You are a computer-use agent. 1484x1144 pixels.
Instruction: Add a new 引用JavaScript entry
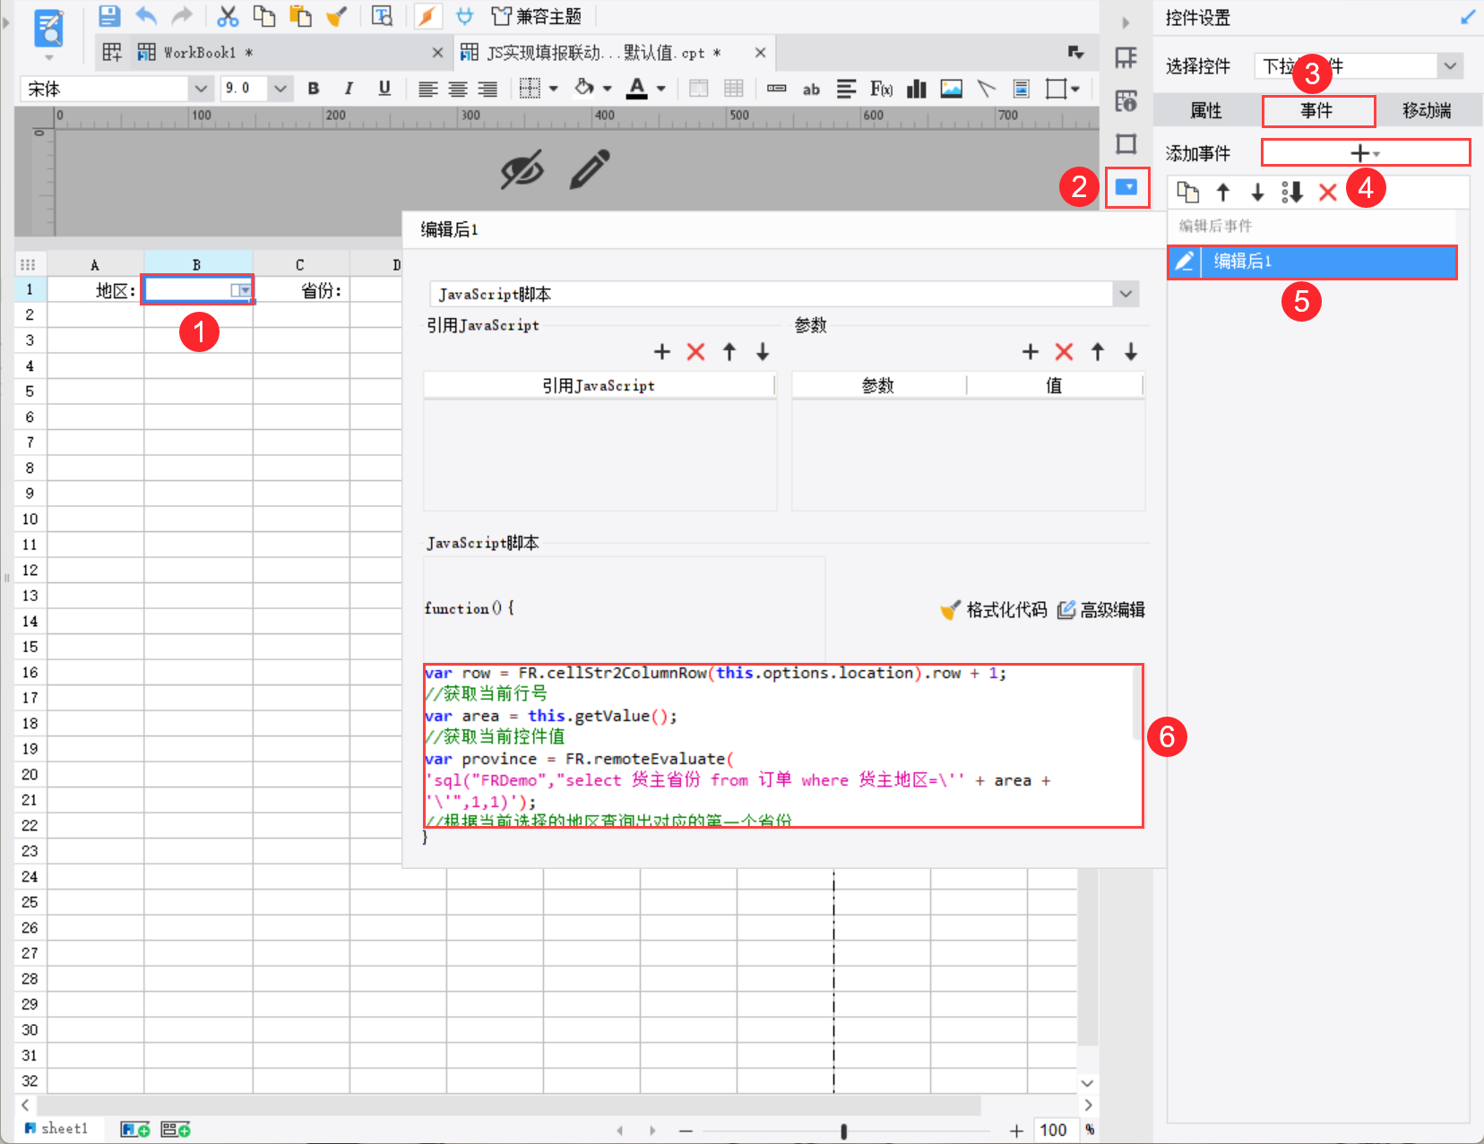coord(662,352)
